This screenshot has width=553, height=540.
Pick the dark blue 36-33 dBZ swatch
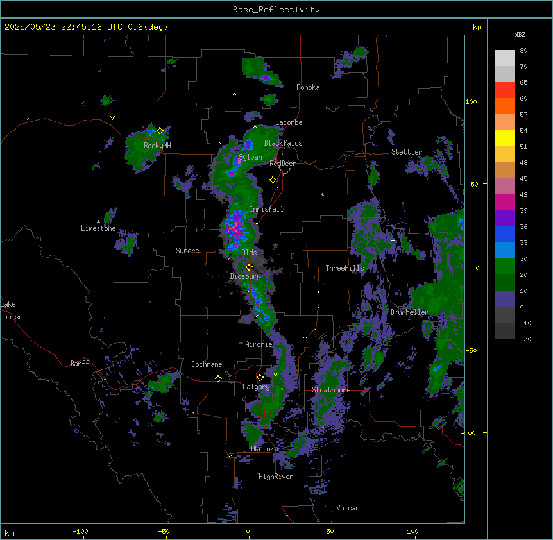(504, 234)
